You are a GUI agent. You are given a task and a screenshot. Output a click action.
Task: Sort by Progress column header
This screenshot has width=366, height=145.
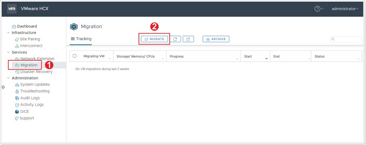[176, 57]
